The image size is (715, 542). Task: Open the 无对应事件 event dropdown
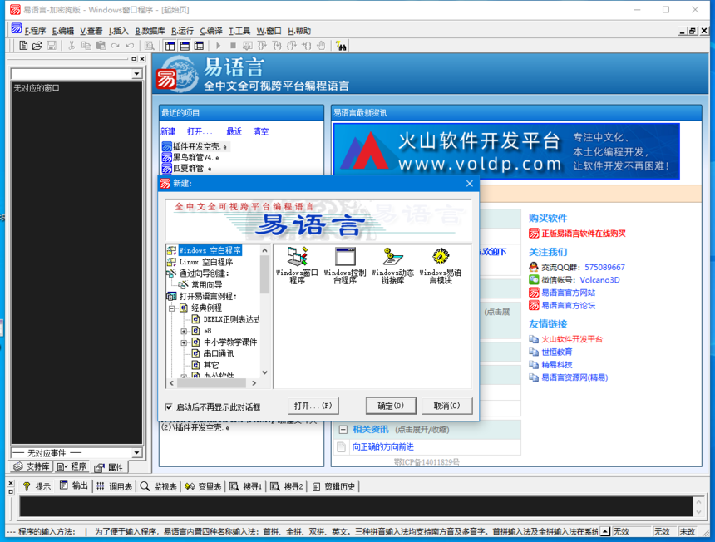pos(136,453)
